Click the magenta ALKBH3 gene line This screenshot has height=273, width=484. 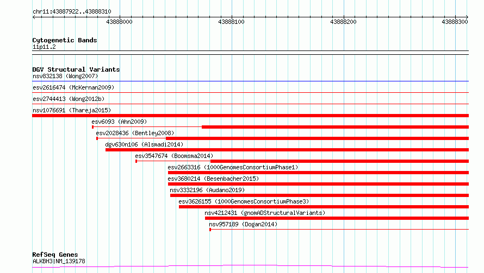250,266
